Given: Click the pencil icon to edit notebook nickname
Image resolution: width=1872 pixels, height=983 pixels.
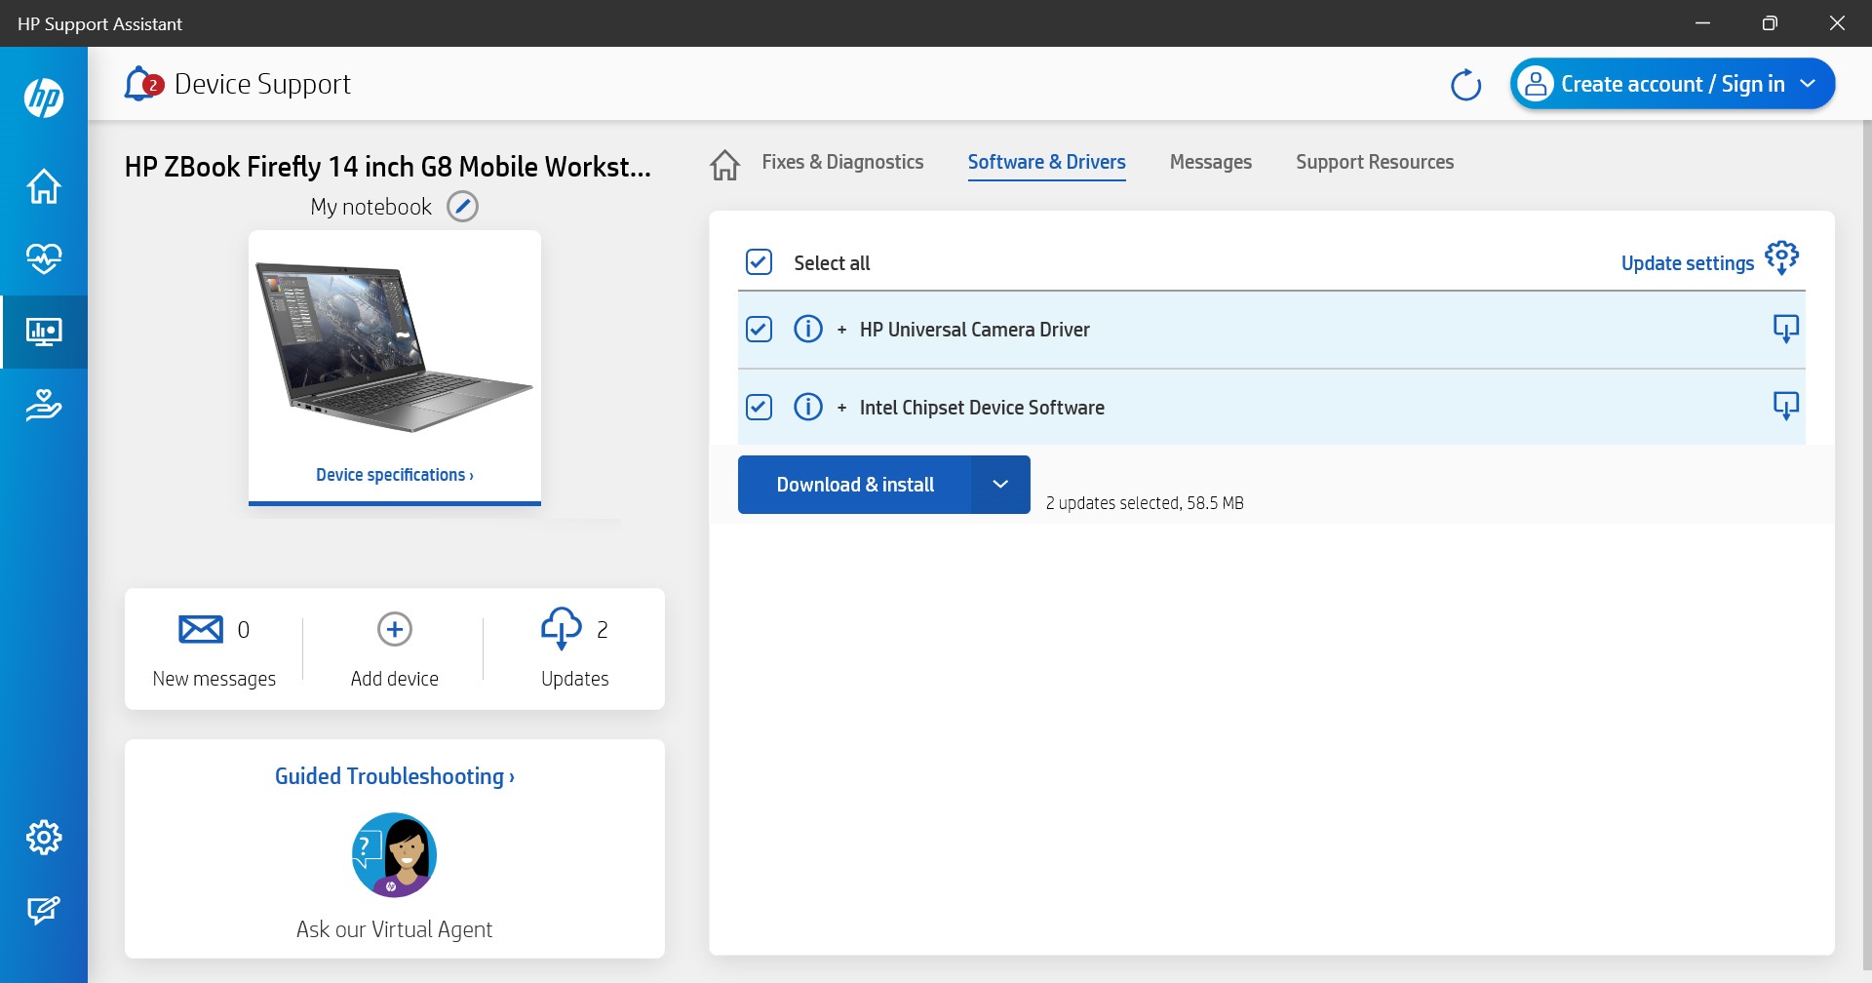Looking at the screenshot, I should tap(462, 207).
